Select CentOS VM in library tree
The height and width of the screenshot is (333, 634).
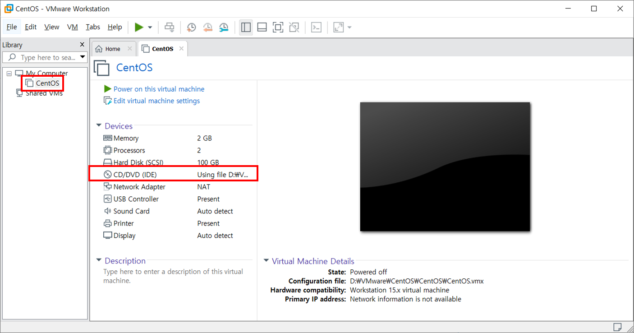42,83
